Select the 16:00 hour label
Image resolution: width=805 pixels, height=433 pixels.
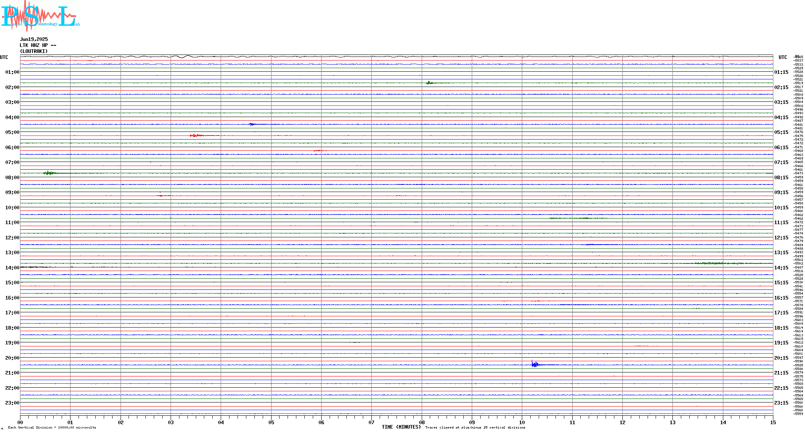[x=12, y=298]
